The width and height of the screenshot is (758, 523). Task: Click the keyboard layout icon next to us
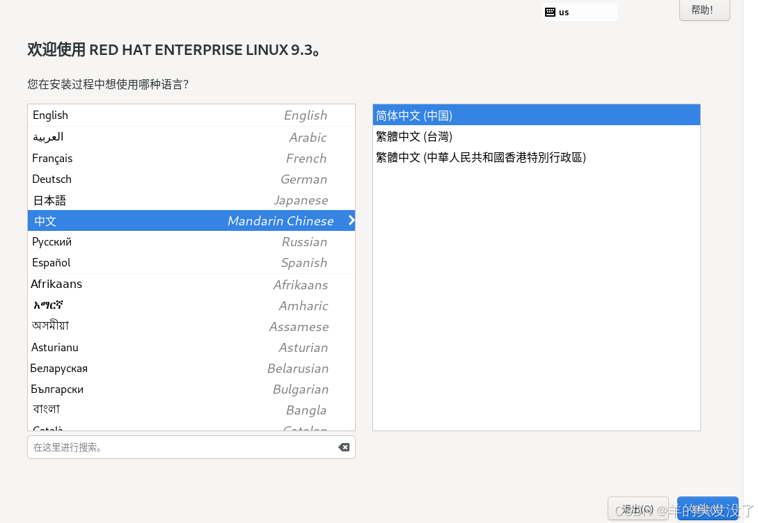pos(550,12)
